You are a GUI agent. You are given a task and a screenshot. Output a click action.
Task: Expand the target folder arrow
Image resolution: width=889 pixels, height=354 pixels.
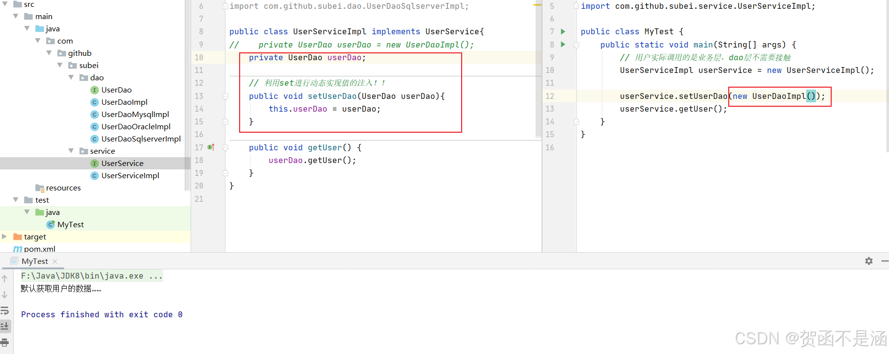(x=5, y=236)
